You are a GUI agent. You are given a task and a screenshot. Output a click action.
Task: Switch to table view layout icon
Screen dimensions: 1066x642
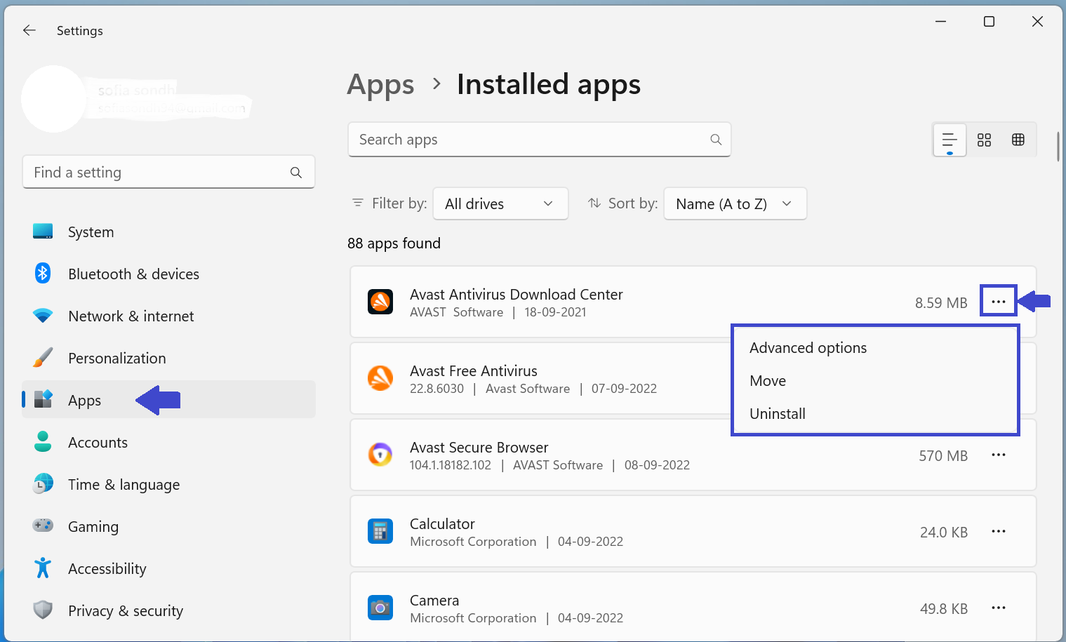pos(1018,140)
